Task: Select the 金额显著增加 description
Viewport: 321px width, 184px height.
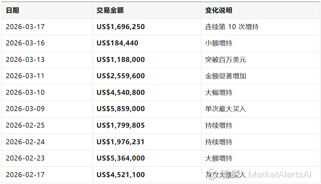Action: (226, 76)
